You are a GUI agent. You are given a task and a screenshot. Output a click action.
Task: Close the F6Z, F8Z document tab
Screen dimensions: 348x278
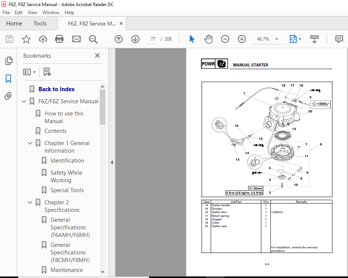pyautogui.click(x=121, y=23)
